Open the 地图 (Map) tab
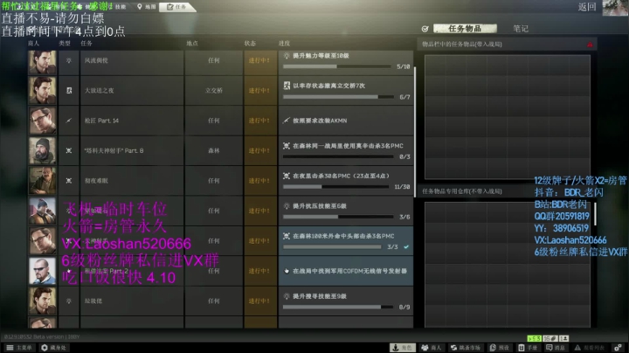This screenshot has height=353, width=629. 146,7
